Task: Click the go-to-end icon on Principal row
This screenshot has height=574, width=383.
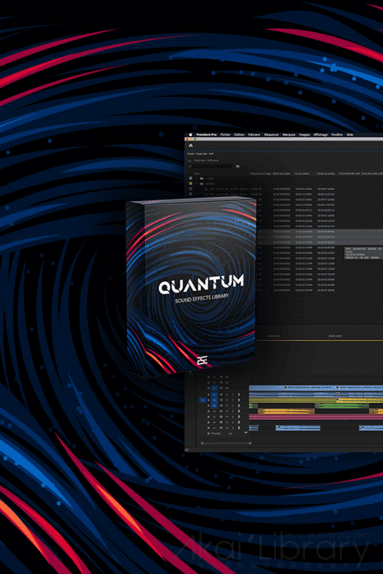Action: pyautogui.click(x=245, y=433)
